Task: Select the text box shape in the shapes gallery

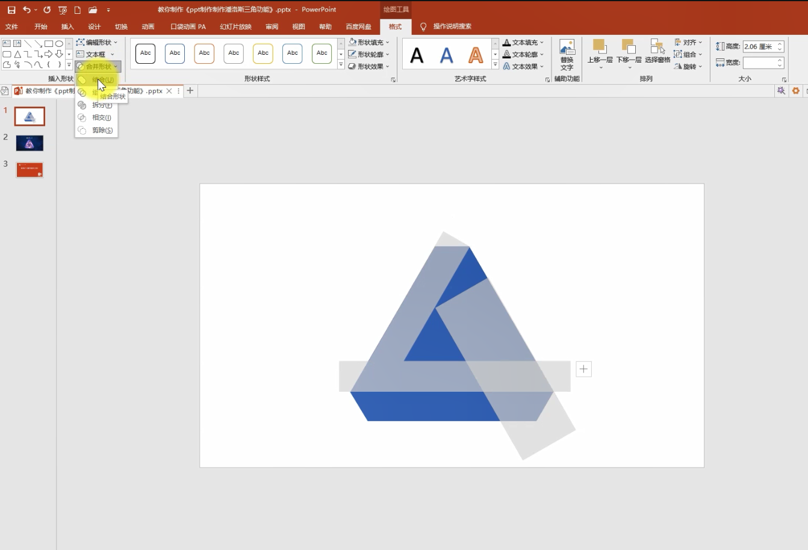Action: pos(7,43)
